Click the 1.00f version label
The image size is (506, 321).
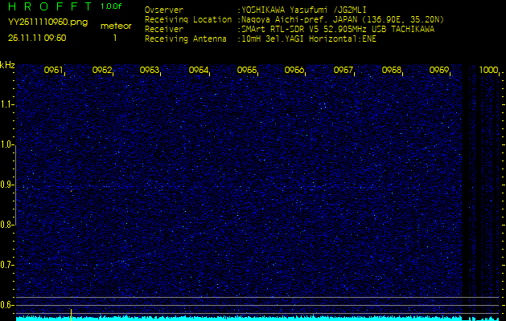tap(112, 6)
